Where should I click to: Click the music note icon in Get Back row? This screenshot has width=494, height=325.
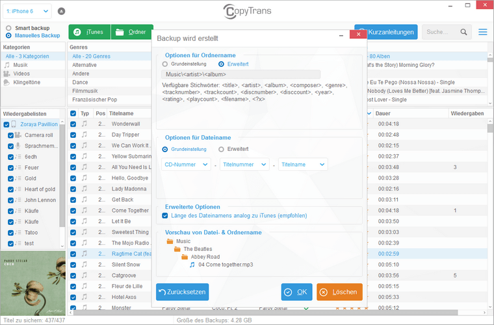click(x=84, y=200)
